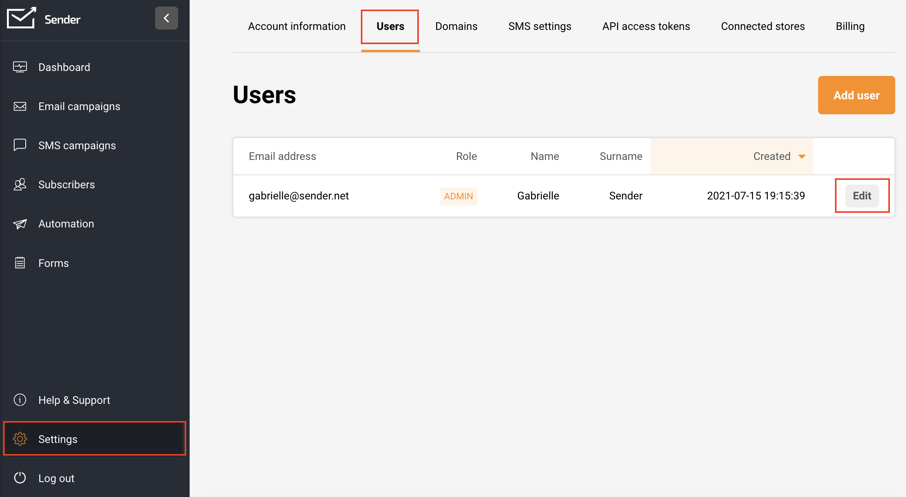This screenshot has height=497, width=906.
Task: Click the ADMIN role badge
Action: pyautogui.click(x=458, y=196)
